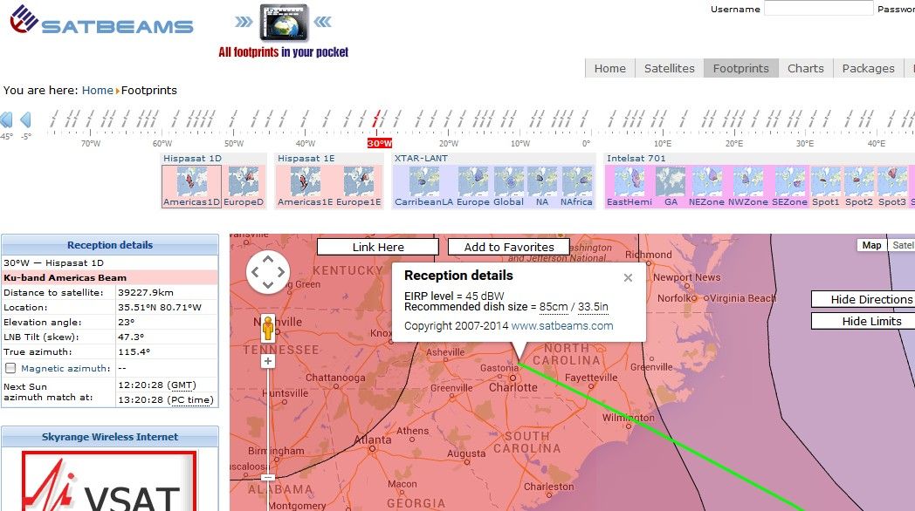Click the LNB Tilt value 47.3°
The image size is (915, 511).
click(x=131, y=337)
